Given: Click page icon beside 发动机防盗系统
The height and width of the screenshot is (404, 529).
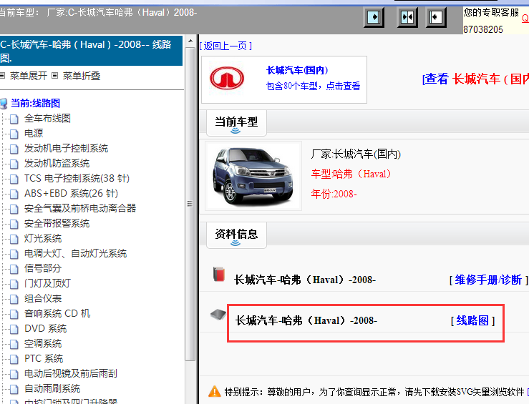Looking at the screenshot, I should (14, 164).
